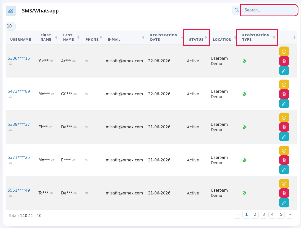The height and width of the screenshot is (228, 301).
Task: Delete user 5473****89 with trash icon
Action: point(284,94)
